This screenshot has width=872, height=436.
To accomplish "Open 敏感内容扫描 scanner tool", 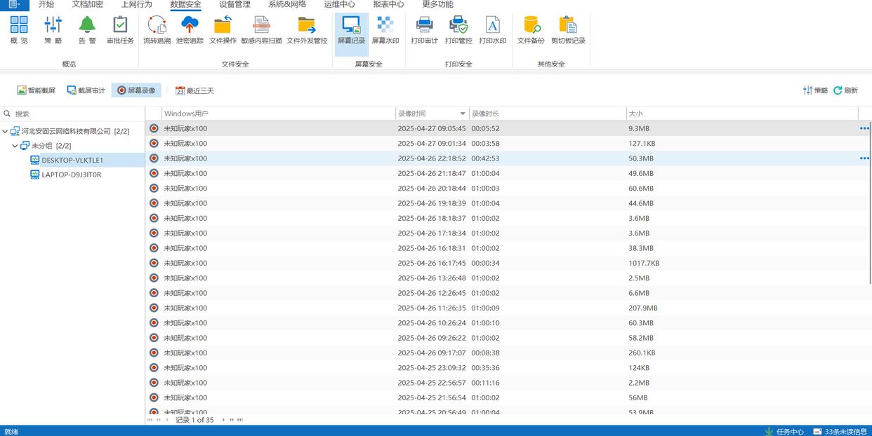I will point(261,29).
